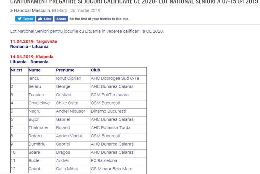Click the Thalmaier name in the table
Image resolution: width=260 pixels, height=174 pixels.
click(38, 127)
